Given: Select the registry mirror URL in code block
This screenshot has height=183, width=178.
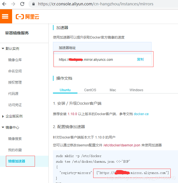Looking at the screenshot, I should [x=132, y=173].
